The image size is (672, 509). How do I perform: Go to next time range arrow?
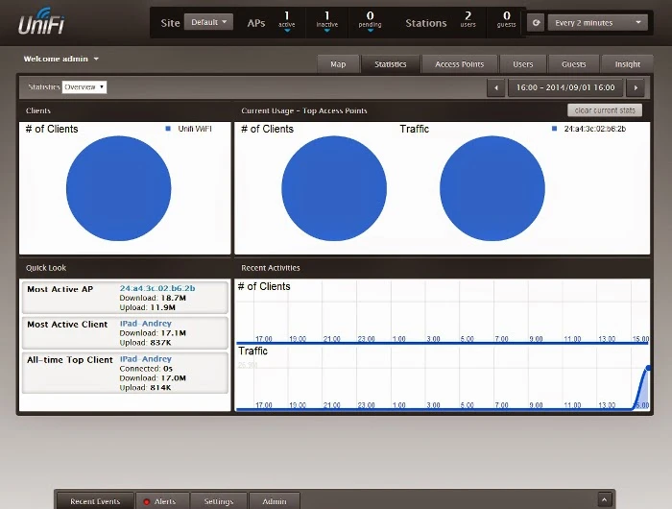[636, 88]
